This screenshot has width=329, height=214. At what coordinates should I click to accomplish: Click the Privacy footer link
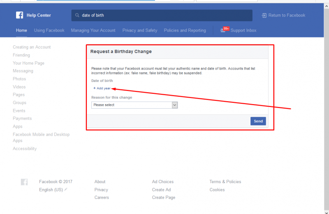click(101, 190)
